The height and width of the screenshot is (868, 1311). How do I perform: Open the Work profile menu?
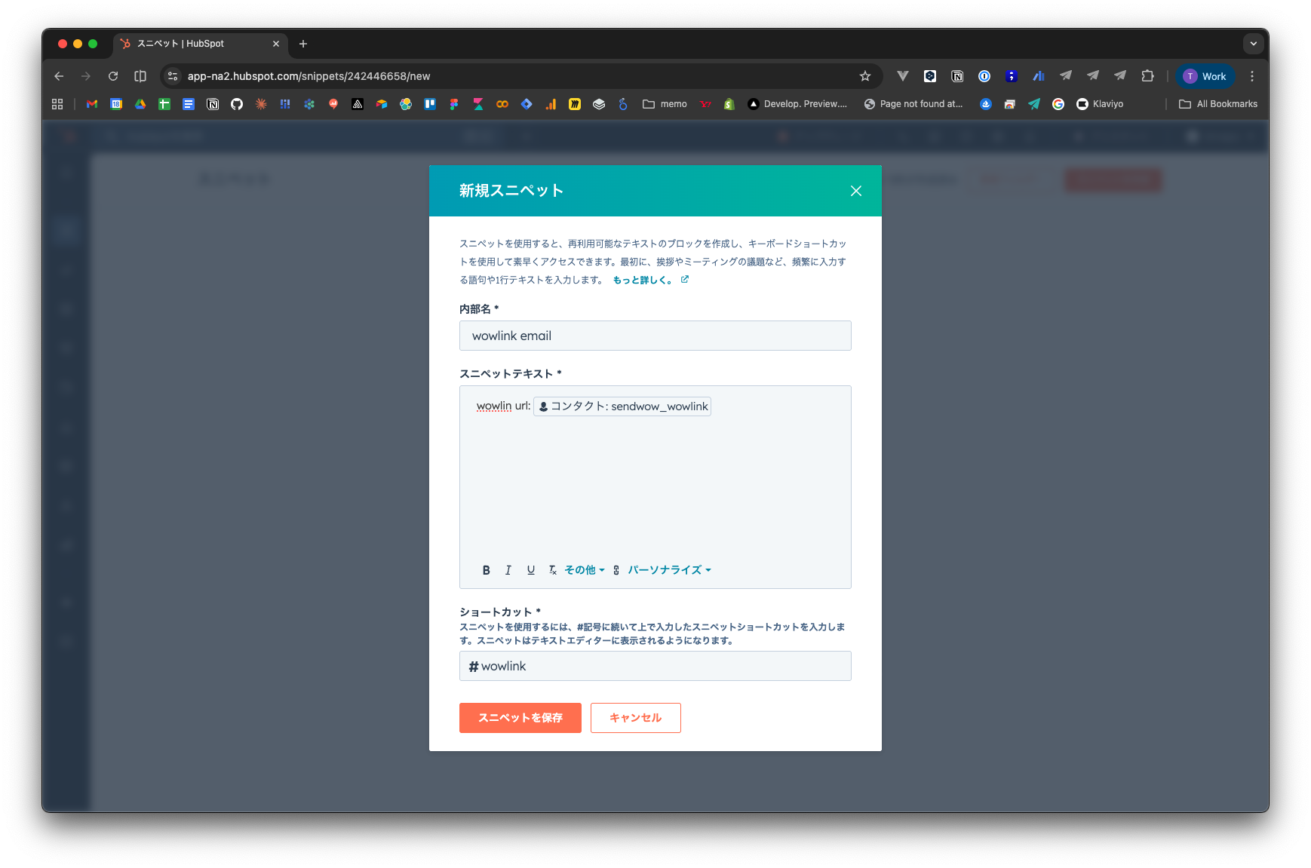[x=1205, y=76]
